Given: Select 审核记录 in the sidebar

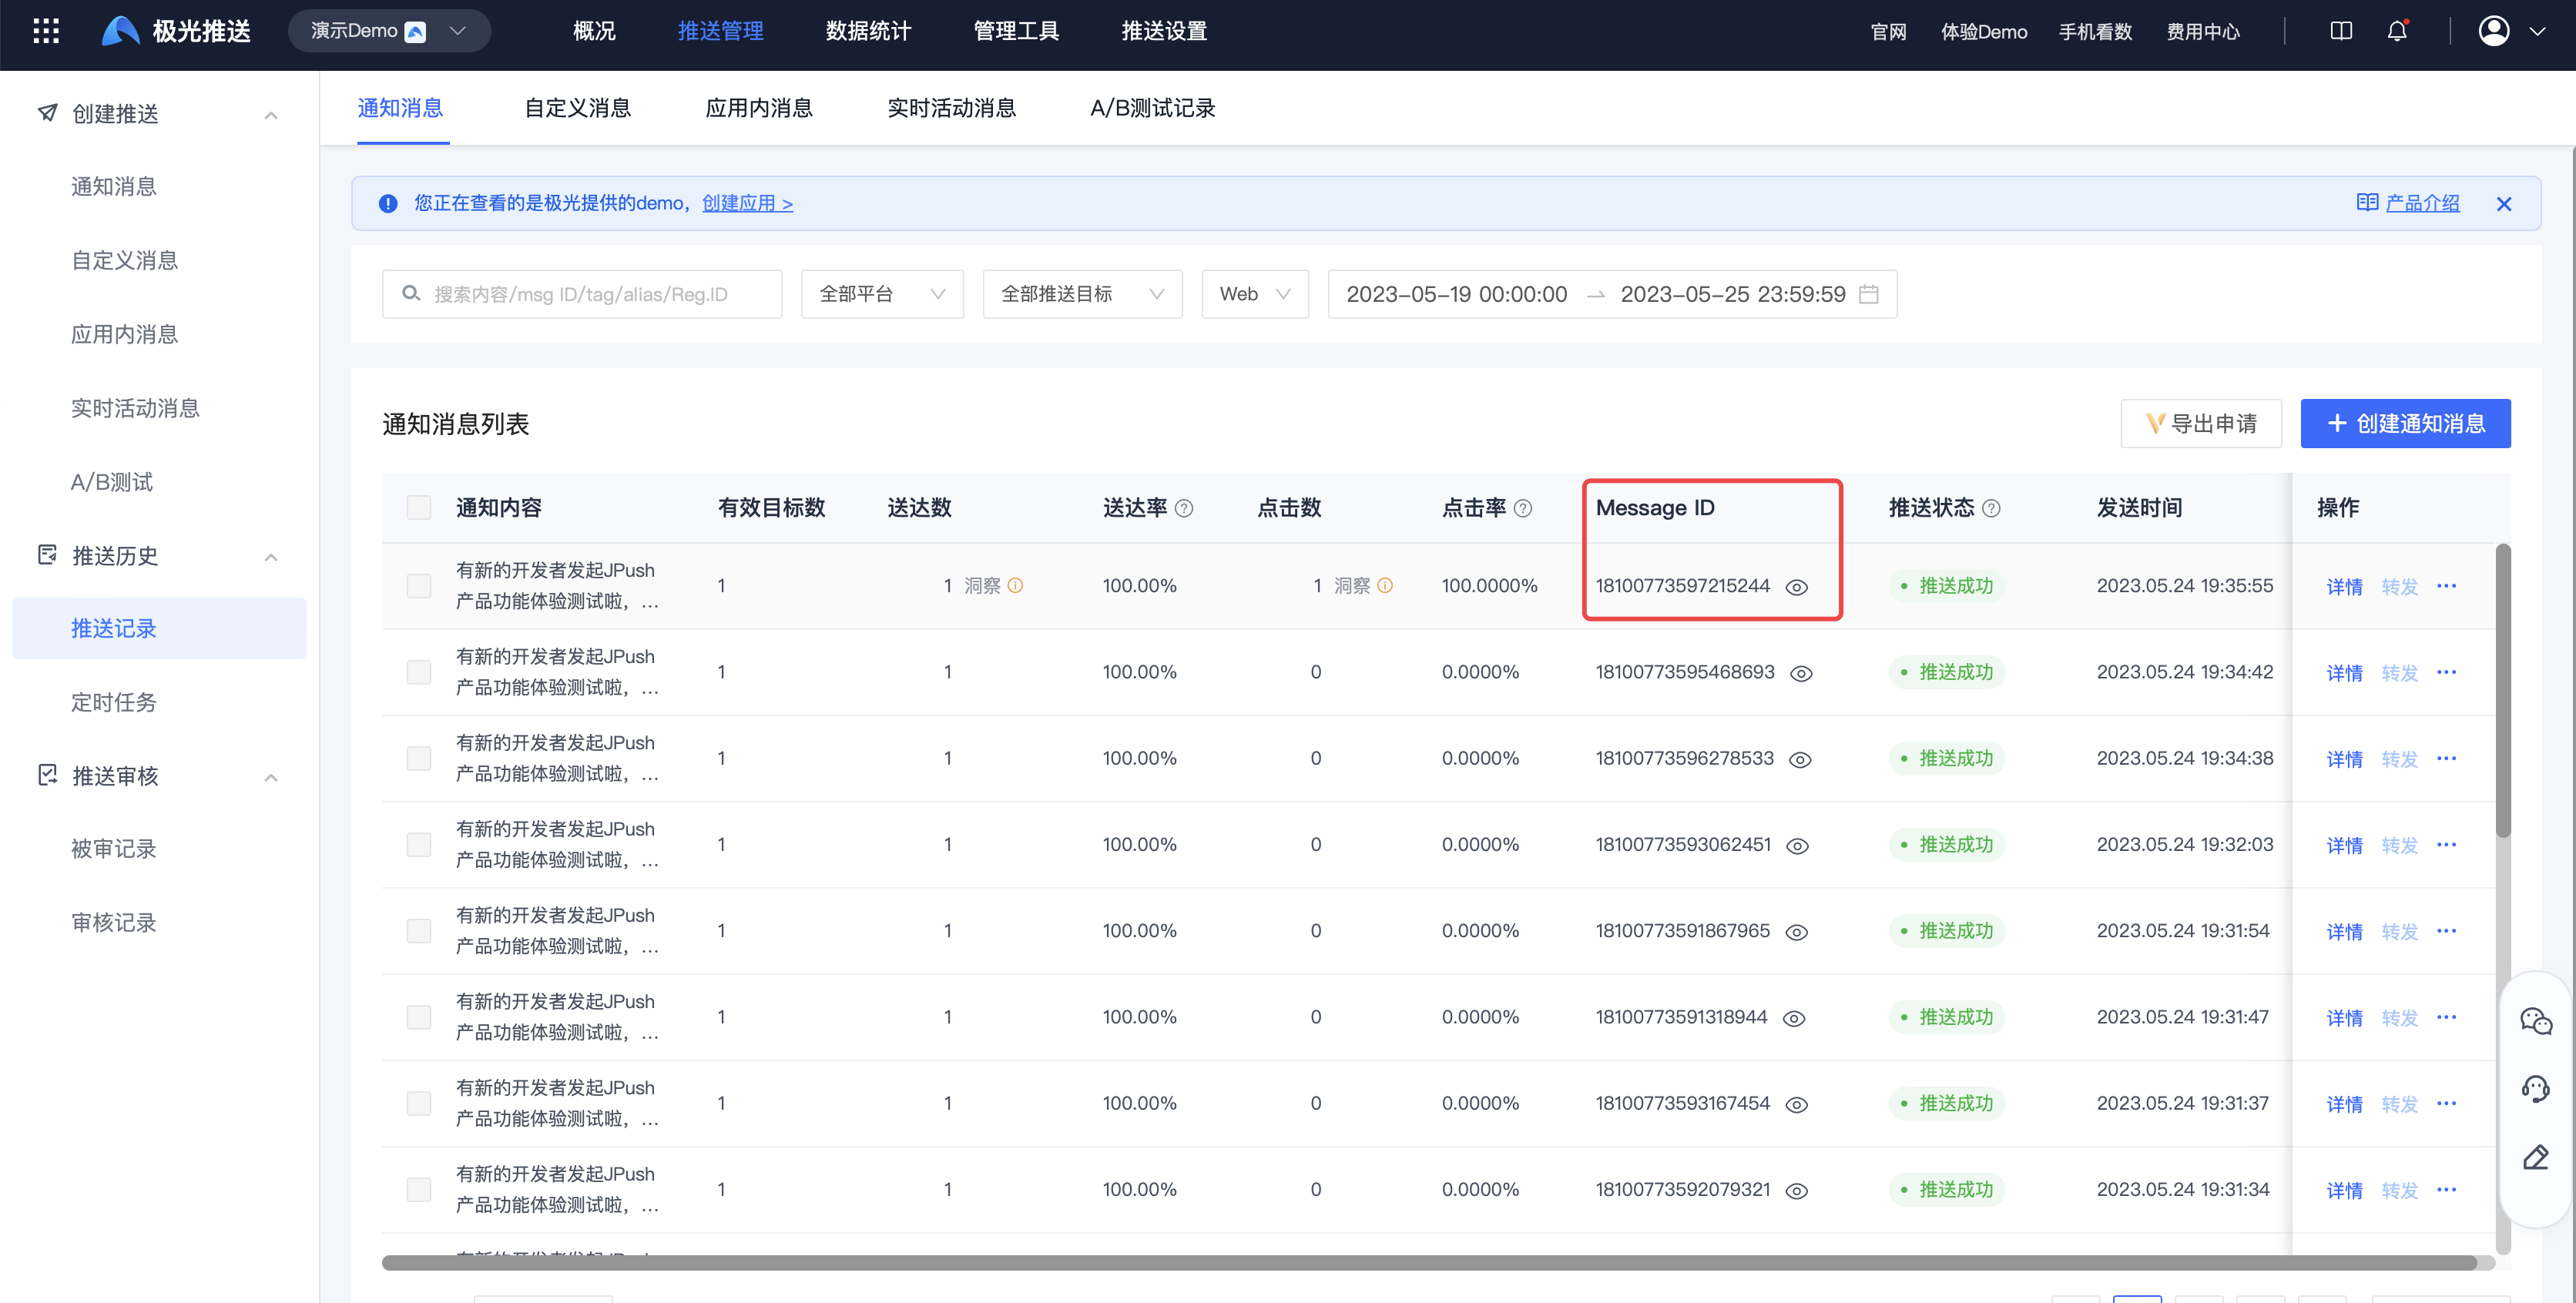Looking at the screenshot, I should 113,922.
